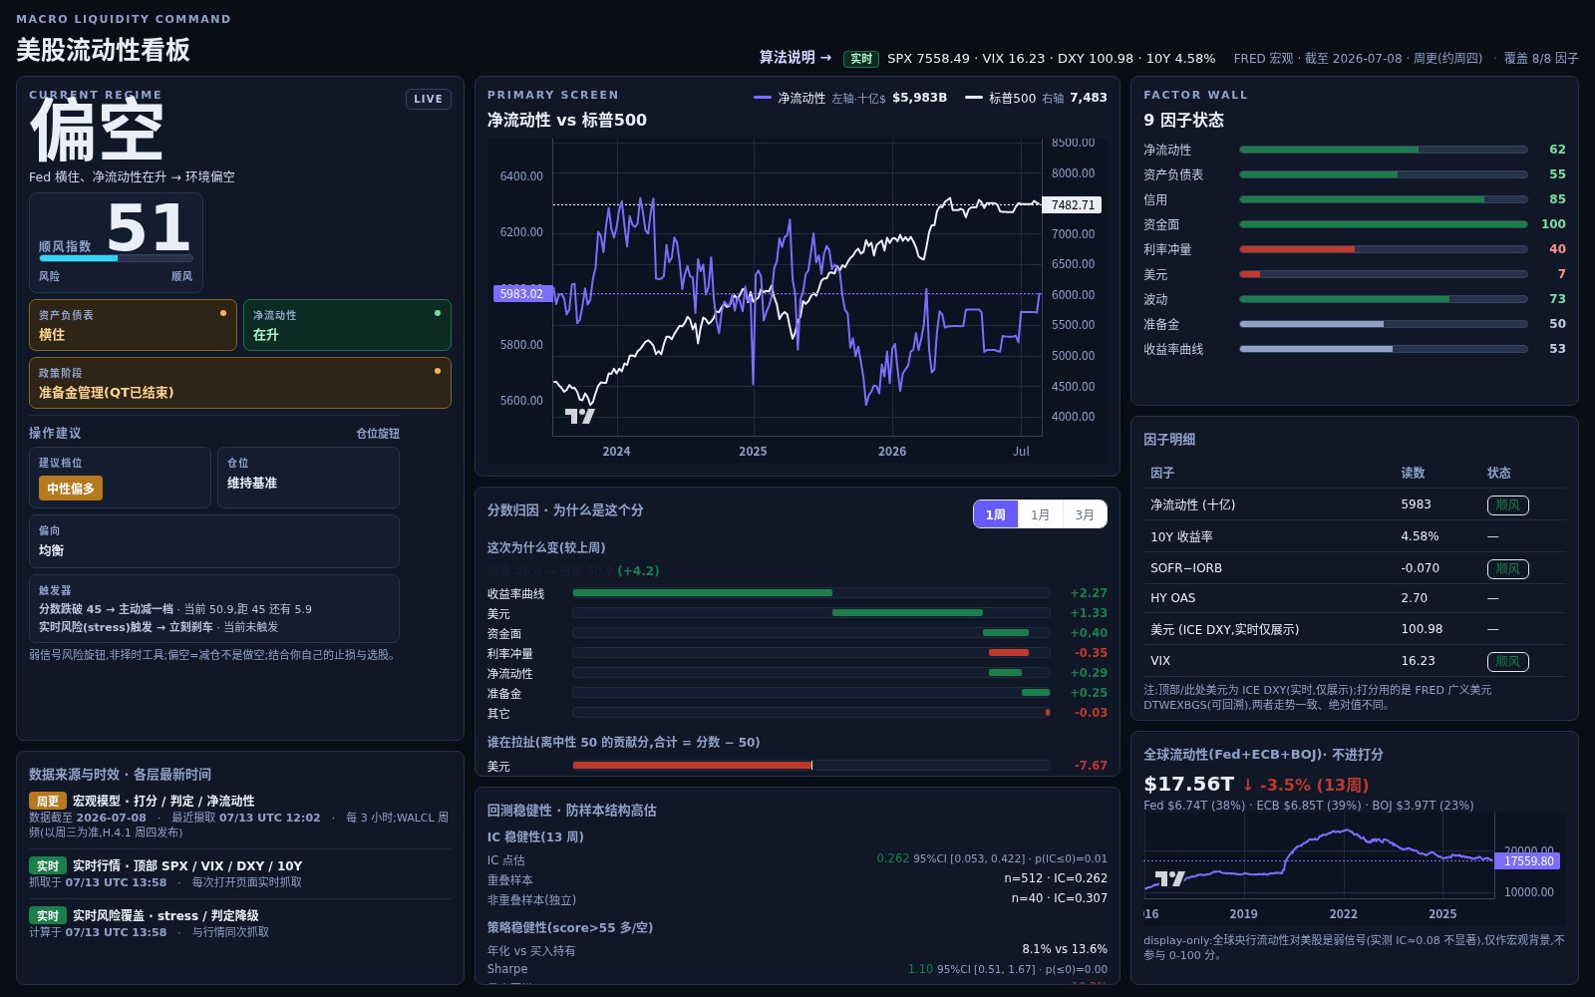The image size is (1595, 997).
Task: Click 实时 badge beside 实时行情 · 顶部 SPX
Action: coord(48,865)
